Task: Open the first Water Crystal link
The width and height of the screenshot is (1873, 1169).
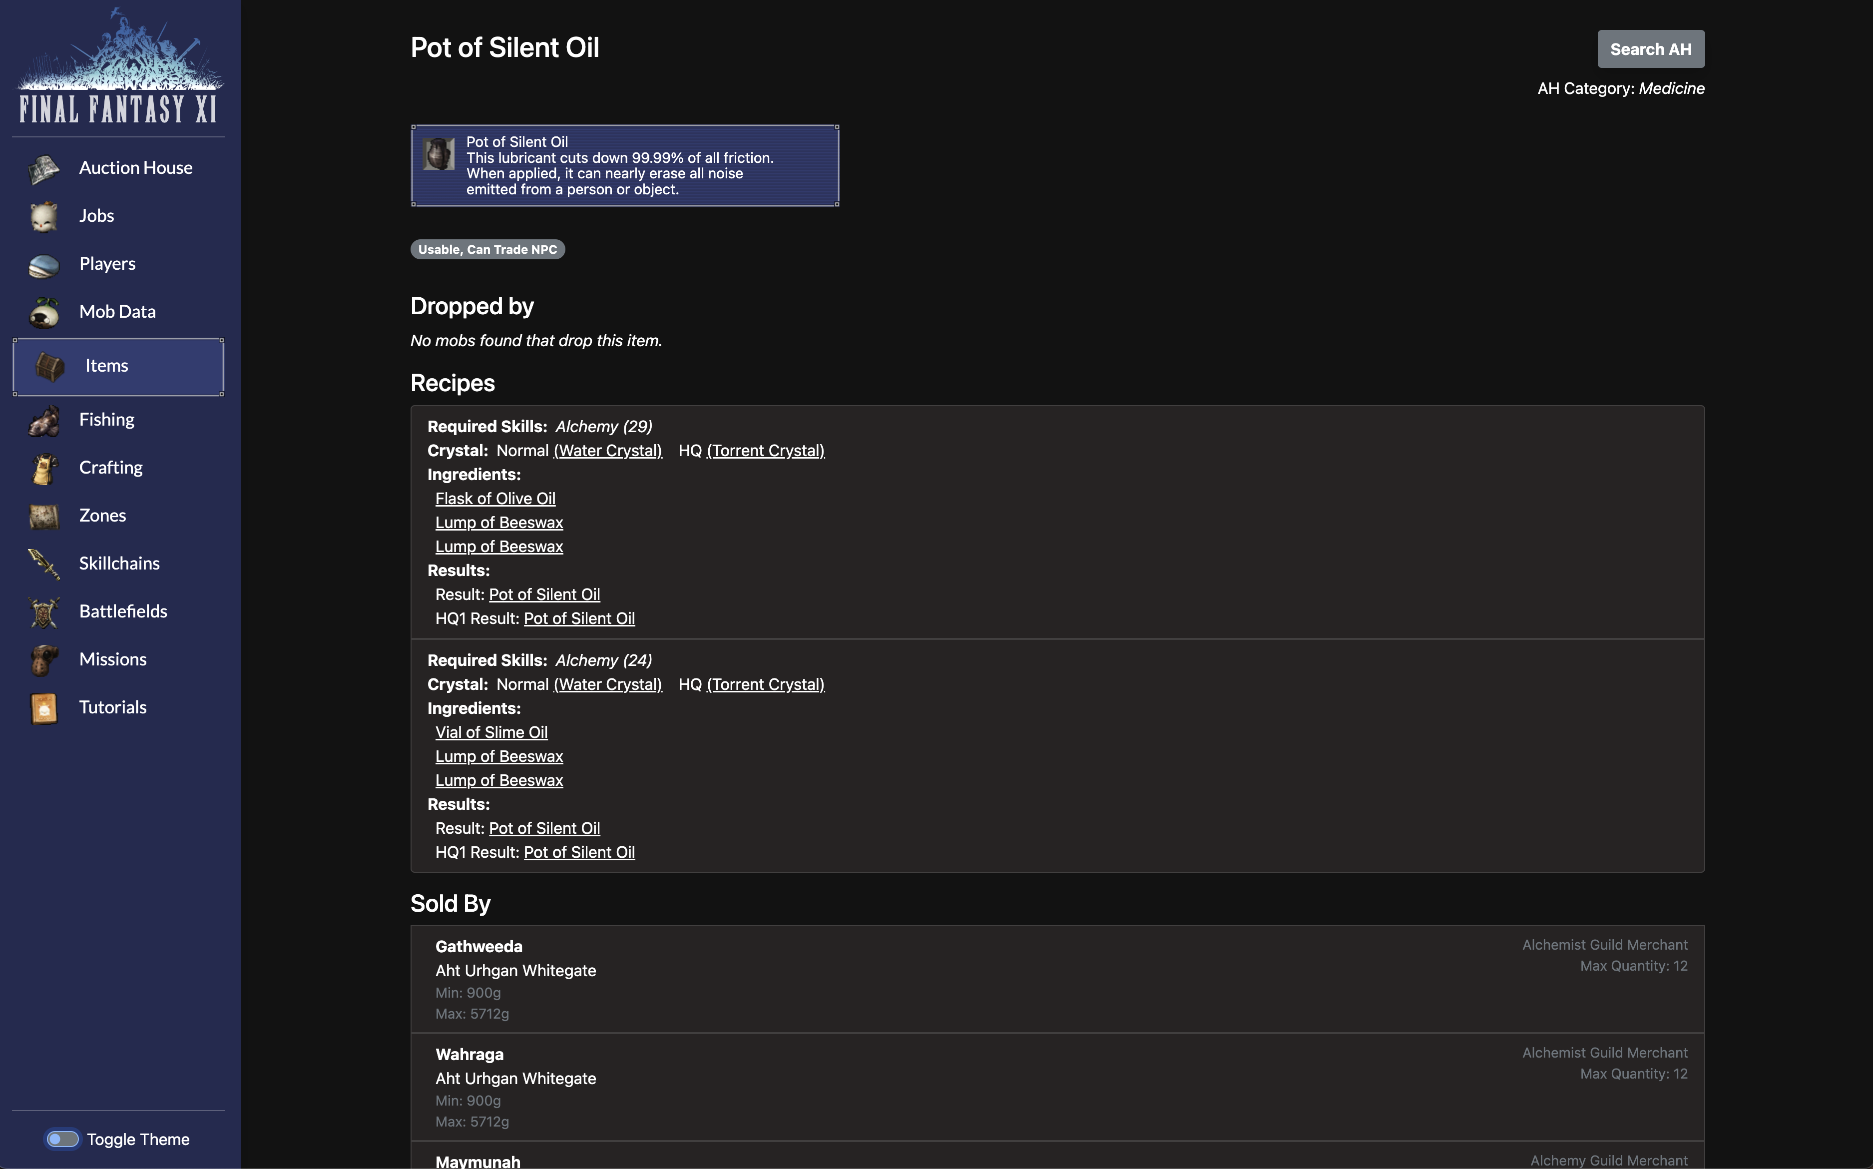Action: pos(607,451)
